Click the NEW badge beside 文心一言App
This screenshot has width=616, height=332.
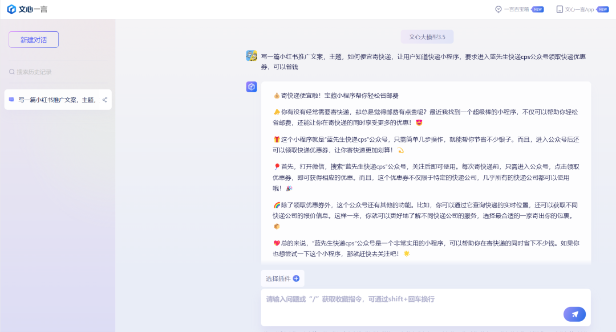tap(603, 10)
